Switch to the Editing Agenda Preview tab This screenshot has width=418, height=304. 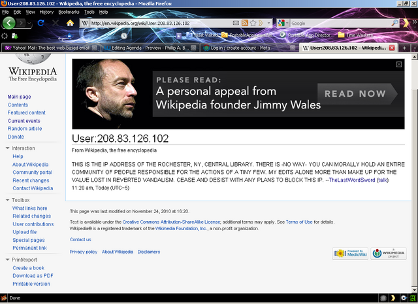[150, 48]
